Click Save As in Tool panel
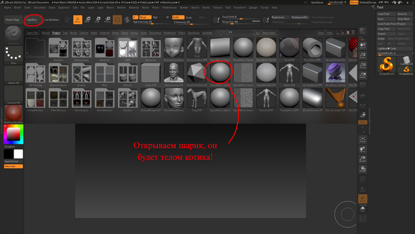 tap(405, 14)
